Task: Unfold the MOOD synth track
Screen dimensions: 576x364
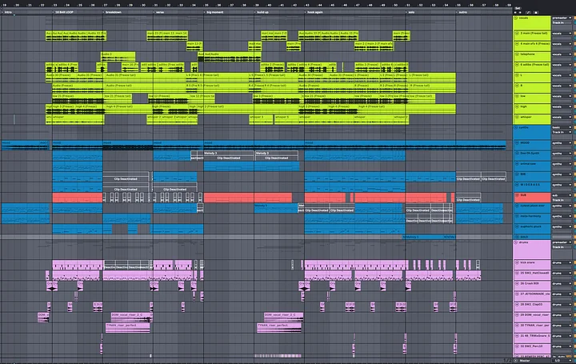Action: (x=518, y=142)
